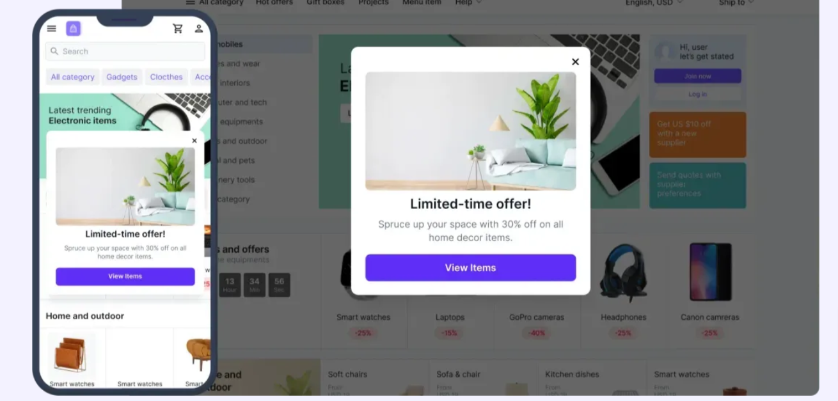Open the mobile user profile icon
The width and height of the screenshot is (838, 401).
pos(199,29)
